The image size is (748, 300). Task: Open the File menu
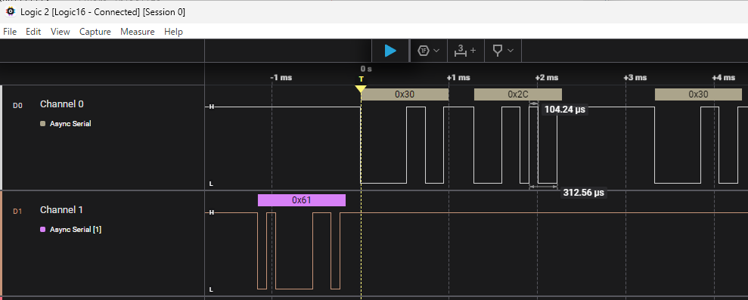tap(10, 32)
